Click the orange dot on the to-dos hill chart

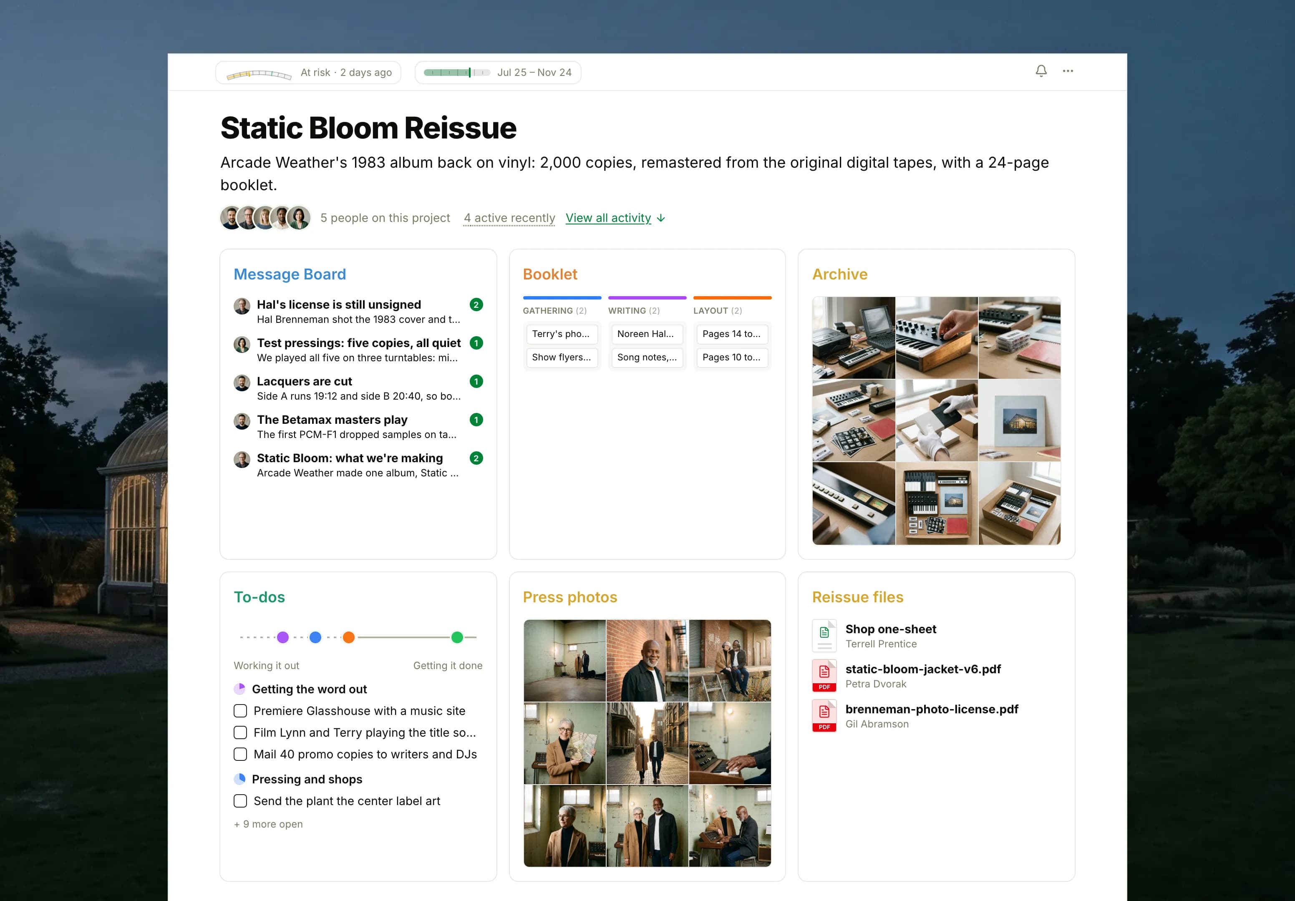coord(348,637)
